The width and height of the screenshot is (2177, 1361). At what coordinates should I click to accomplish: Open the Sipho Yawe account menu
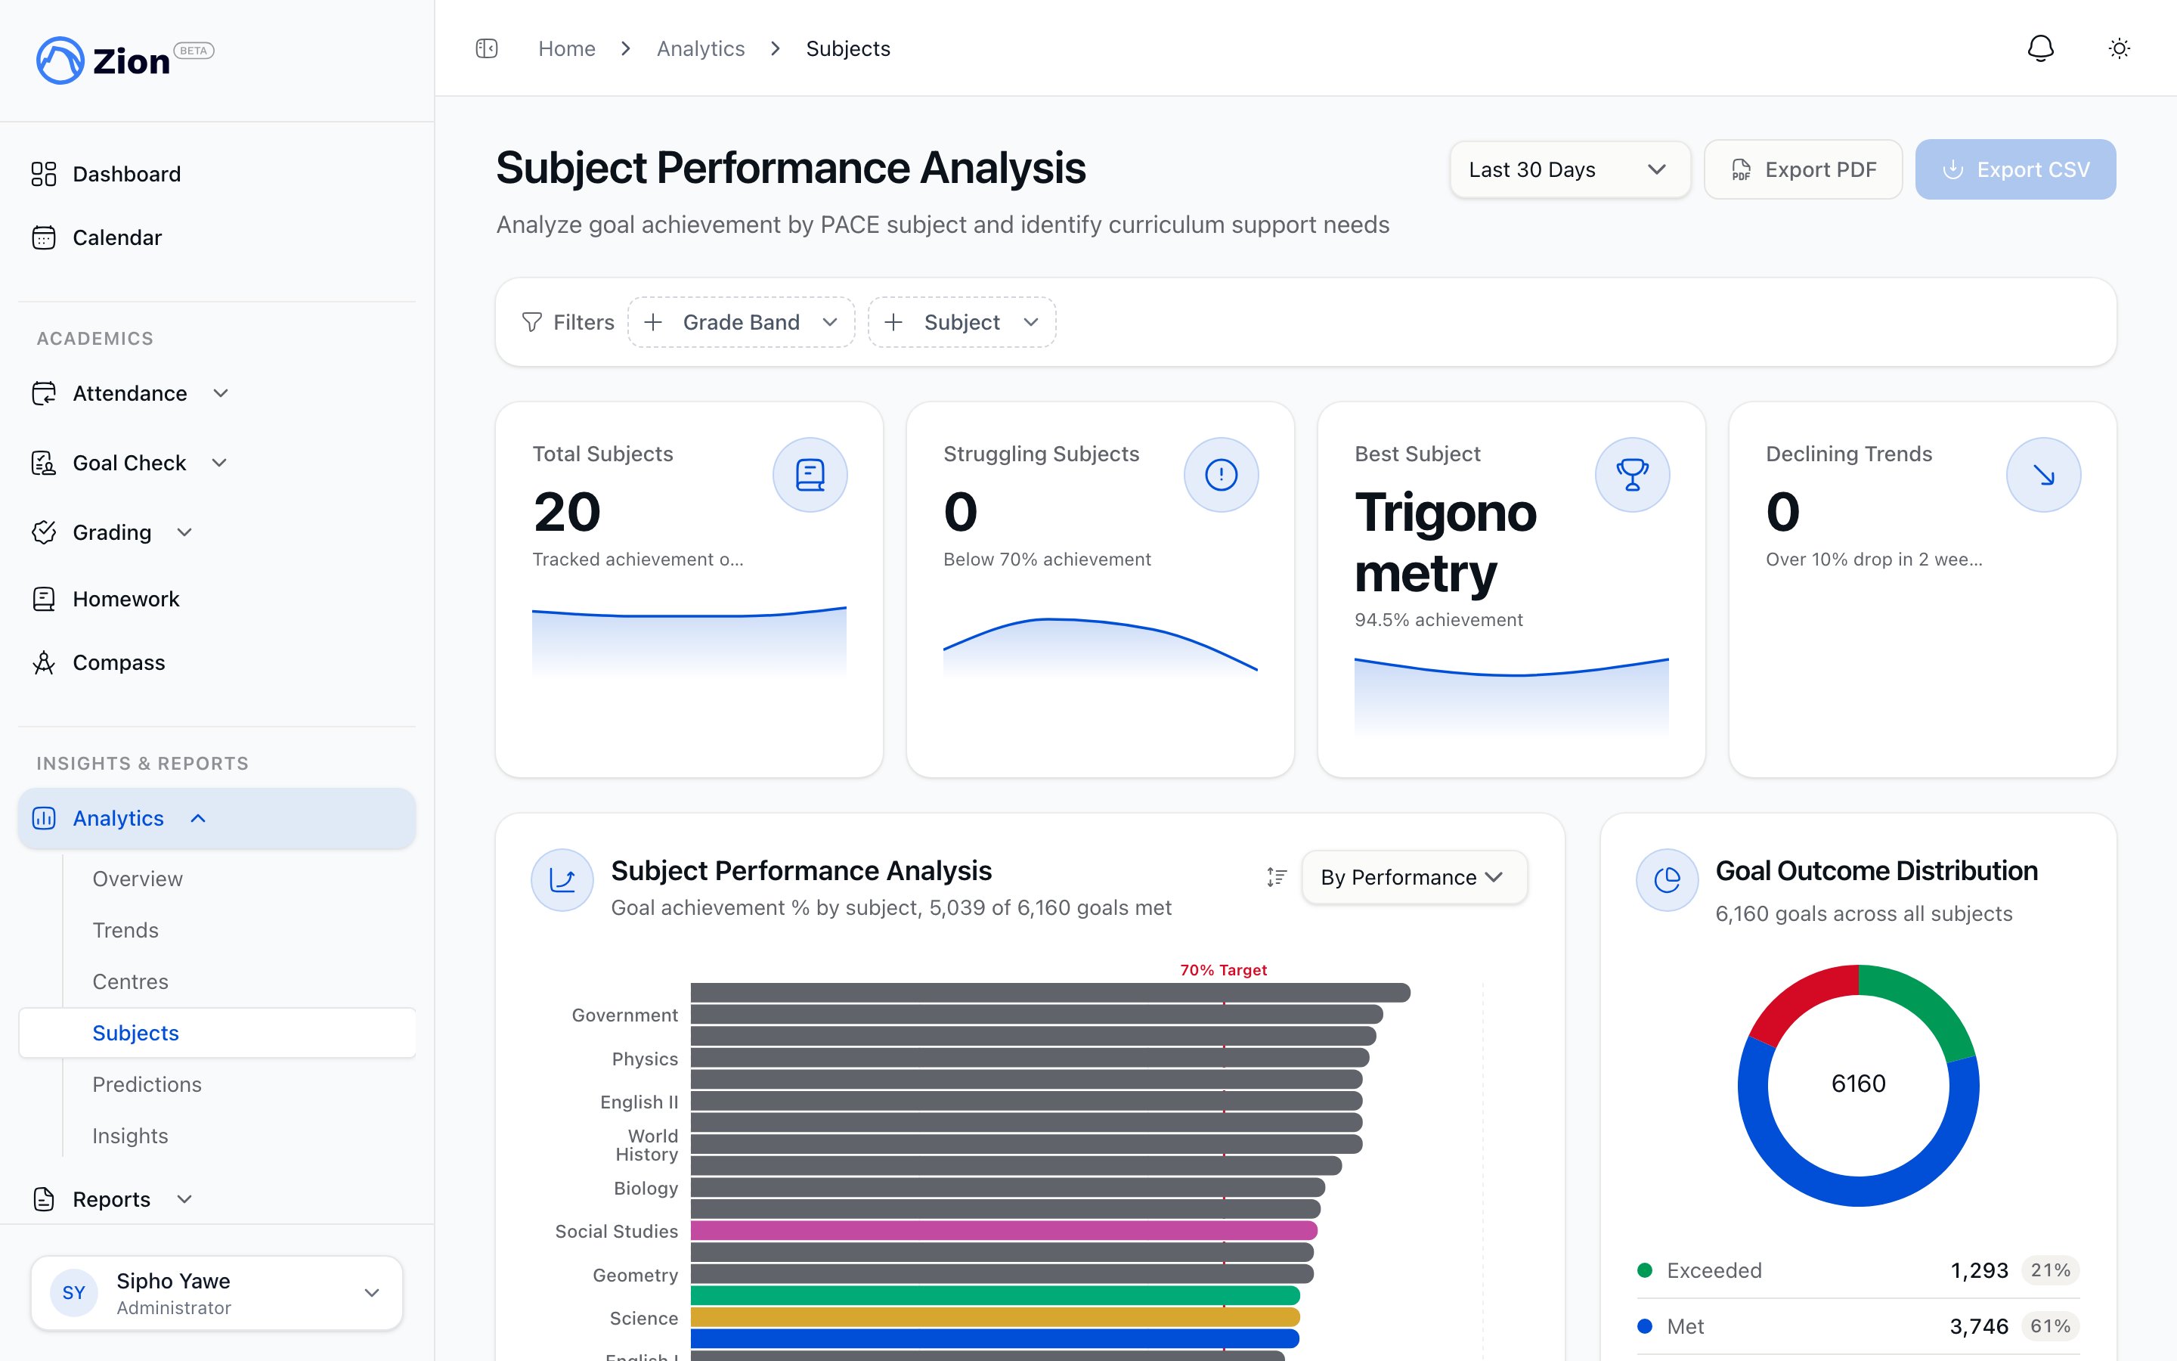tap(217, 1293)
